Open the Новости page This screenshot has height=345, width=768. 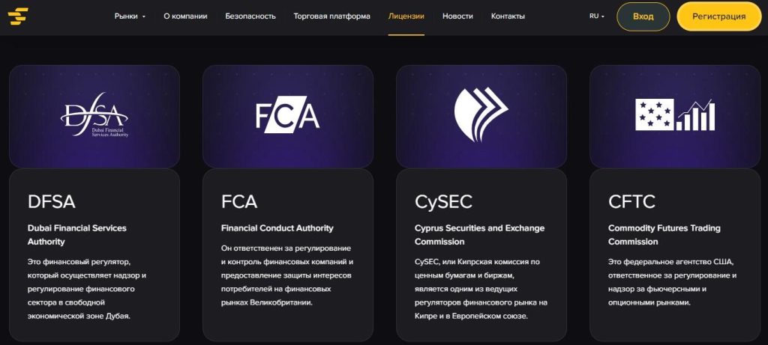pos(457,16)
